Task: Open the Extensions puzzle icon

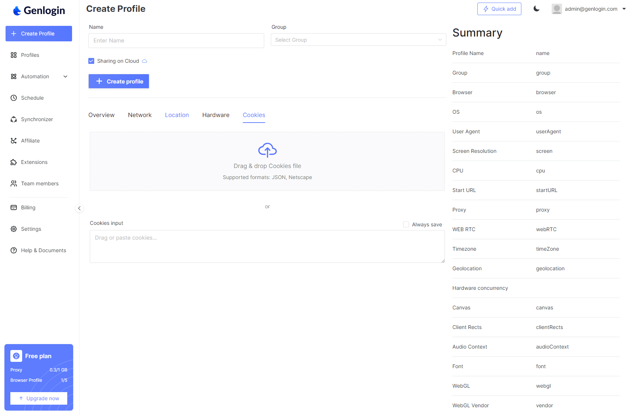Action: (14, 162)
